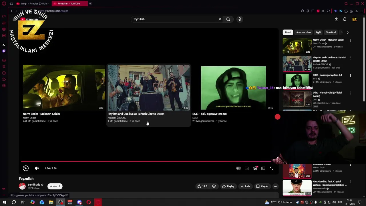
Task: Open options menu for Alex Gaudino video
Action: pyautogui.click(x=350, y=182)
